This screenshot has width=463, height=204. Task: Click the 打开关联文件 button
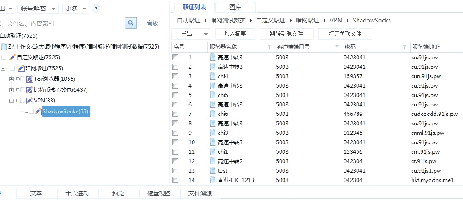(345, 34)
